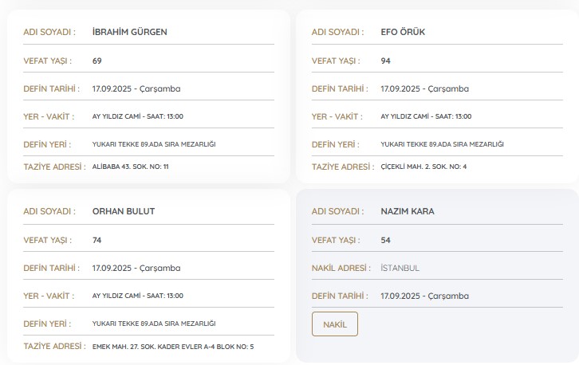579x365 pixels.
Task: Click the NAKİL button in Nazım Kara card
Action: click(334, 324)
